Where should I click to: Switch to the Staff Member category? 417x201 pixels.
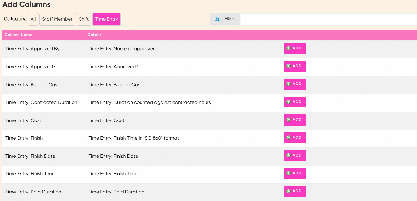tap(57, 19)
